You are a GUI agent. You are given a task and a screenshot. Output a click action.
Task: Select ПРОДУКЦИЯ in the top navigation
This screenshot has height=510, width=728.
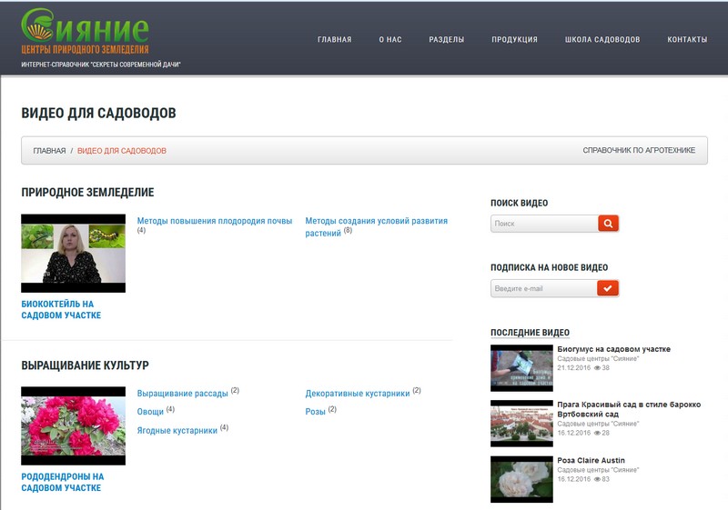[x=514, y=40]
